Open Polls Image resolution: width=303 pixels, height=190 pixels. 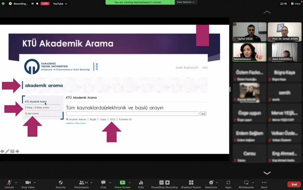pyautogui.click(x=141, y=184)
